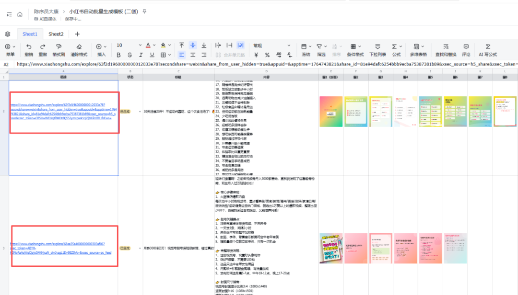
Task: Align cell content to top
Action: click(182, 45)
